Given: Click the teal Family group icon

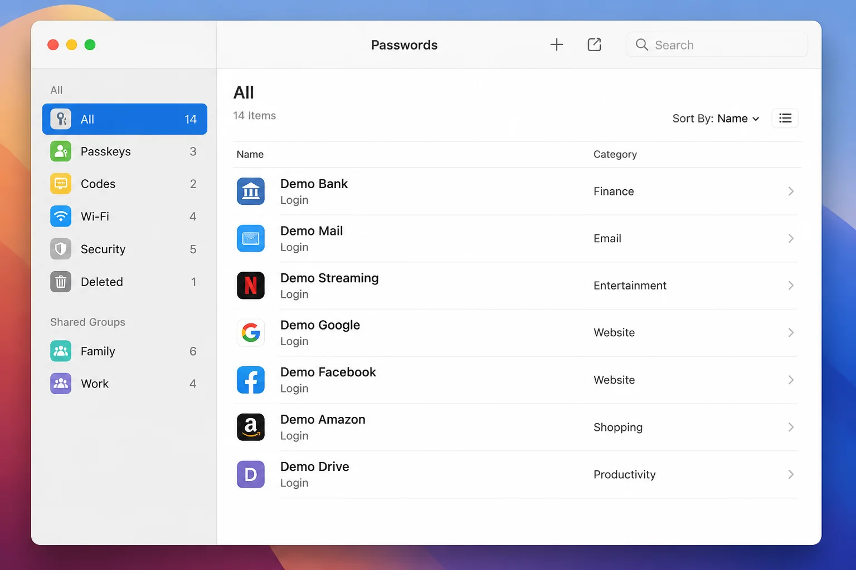Looking at the screenshot, I should coord(61,351).
